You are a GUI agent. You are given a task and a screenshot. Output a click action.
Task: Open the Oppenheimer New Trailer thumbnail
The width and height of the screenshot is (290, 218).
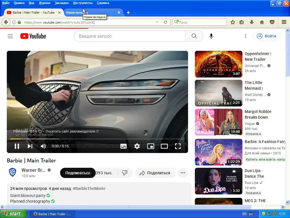pos(218,64)
